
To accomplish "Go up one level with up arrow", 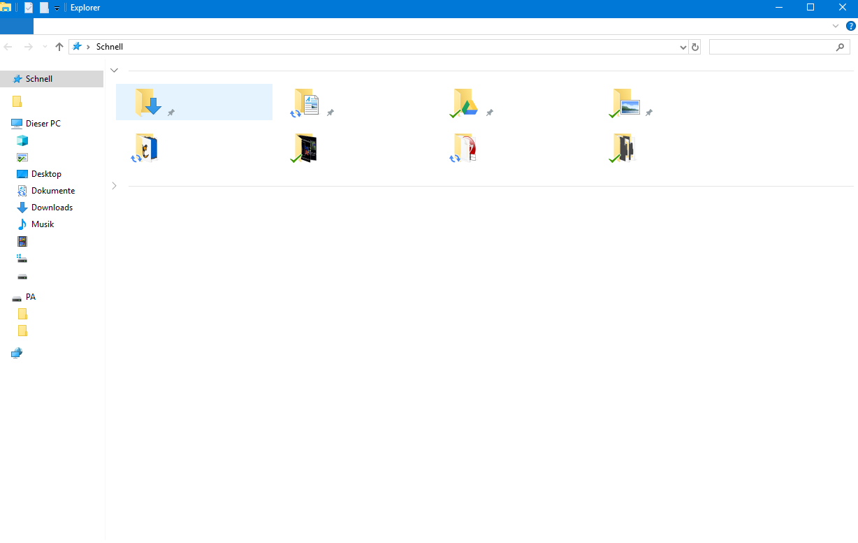I will tap(59, 47).
